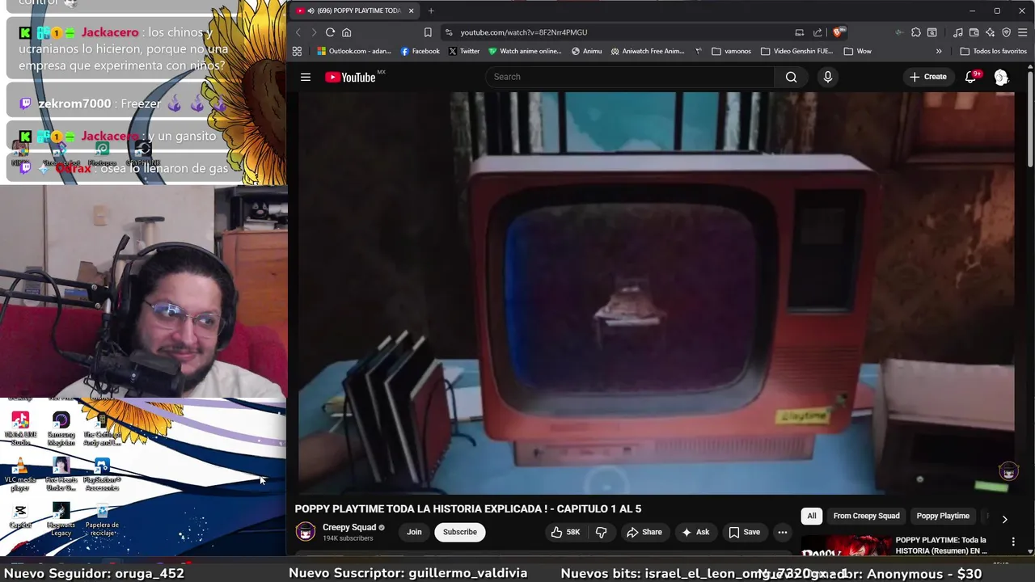The image size is (1035, 582).
Task: Open sidebar search panel icon
Action: point(932,32)
